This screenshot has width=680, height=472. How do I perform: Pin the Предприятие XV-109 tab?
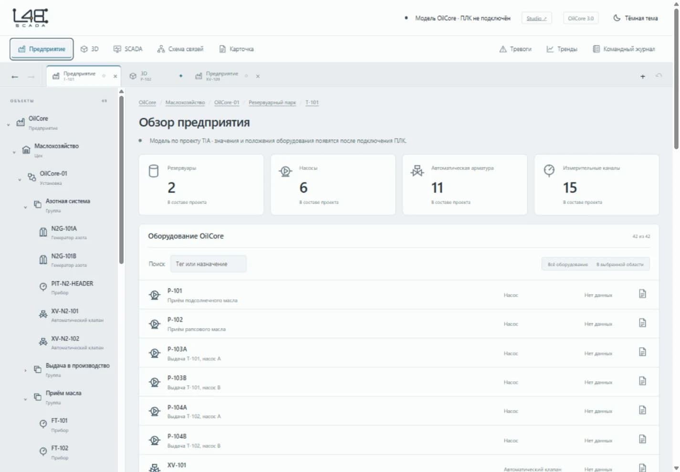tap(246, 76)
